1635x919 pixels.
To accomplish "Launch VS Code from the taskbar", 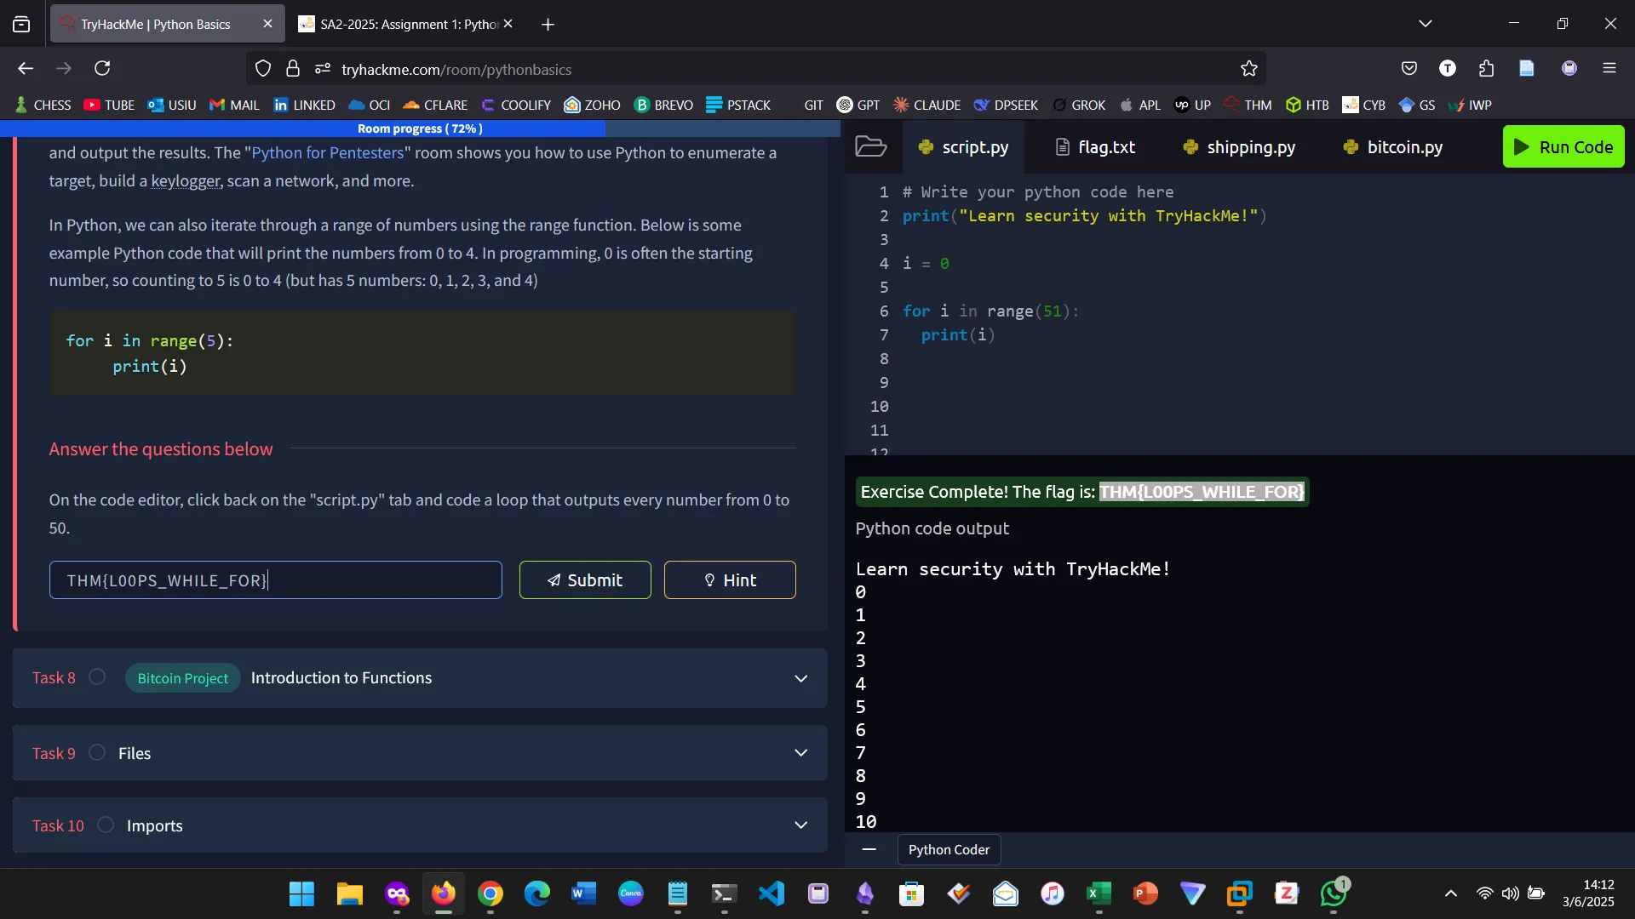I will [x=771, y=893].
